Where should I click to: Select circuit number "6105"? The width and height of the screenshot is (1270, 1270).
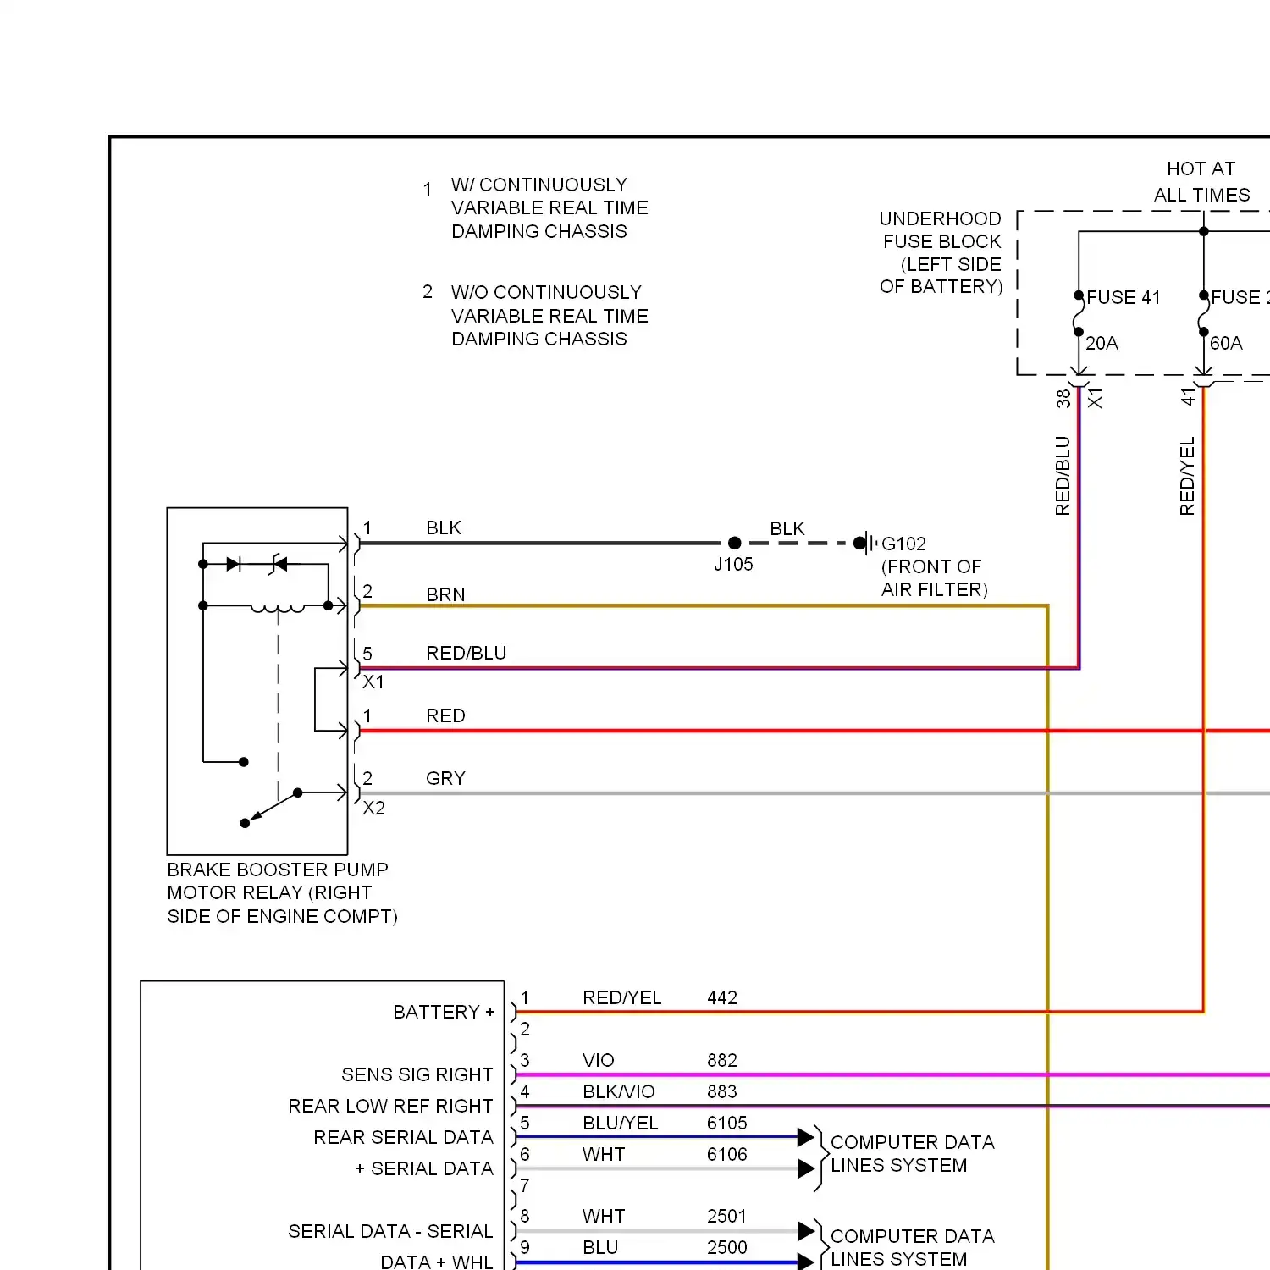click(x=727, y=1123)
